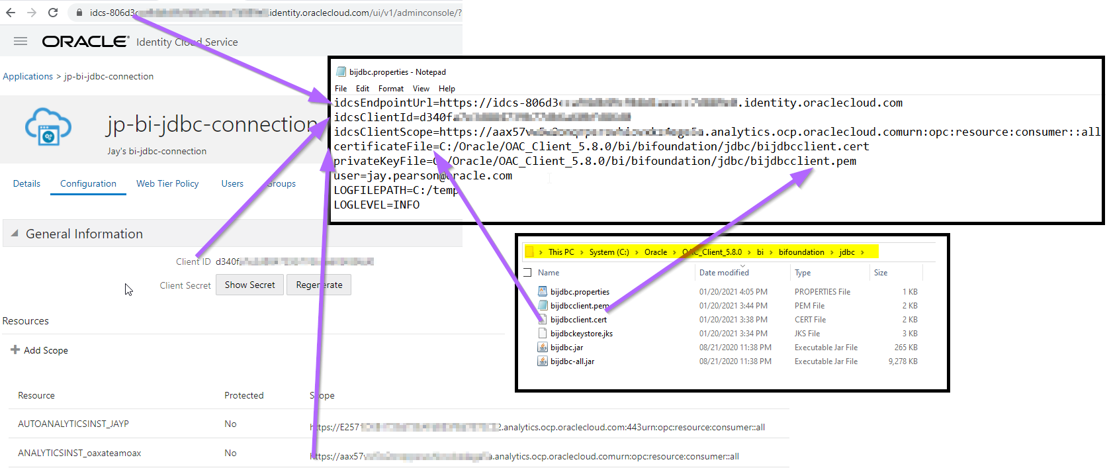
Task: Click Add Scope
Action: coord(46,350)
